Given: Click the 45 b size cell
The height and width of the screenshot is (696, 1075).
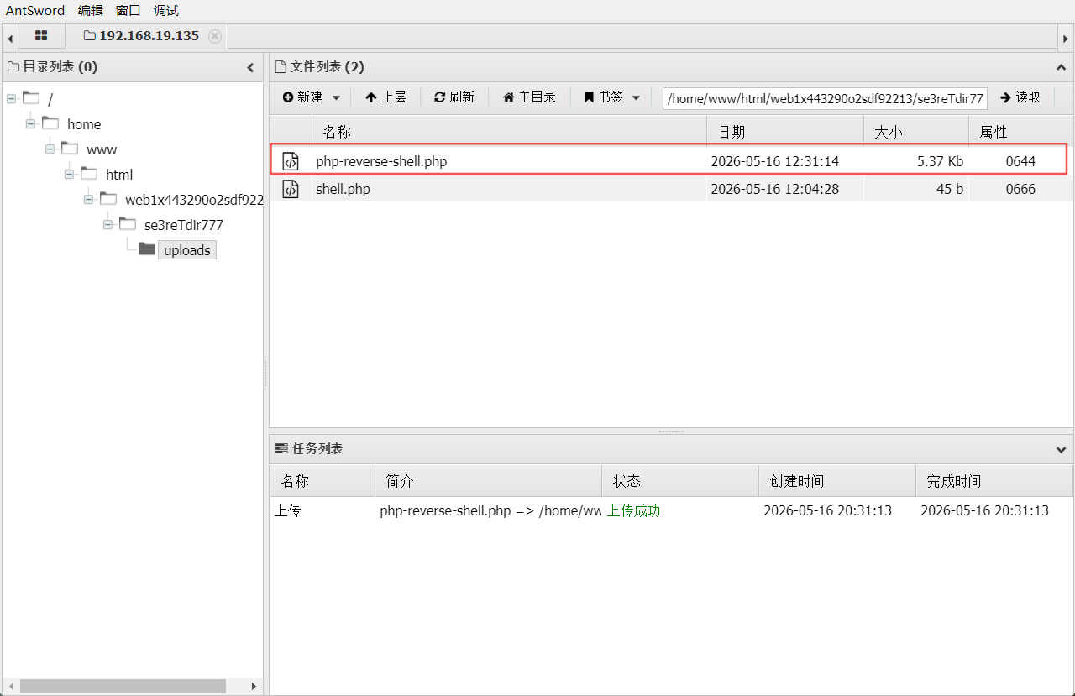Looking at the screenshot, I should click(x=950, y=189).
